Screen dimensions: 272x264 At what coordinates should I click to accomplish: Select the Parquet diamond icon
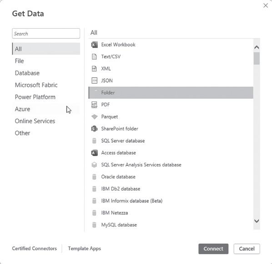(x=94, y=117)
